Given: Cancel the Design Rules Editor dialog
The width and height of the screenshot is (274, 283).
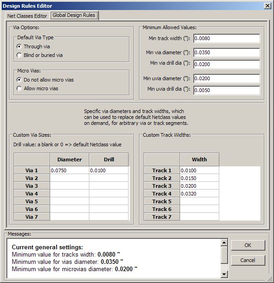Looking at the screenshot, I should (248, 260).
